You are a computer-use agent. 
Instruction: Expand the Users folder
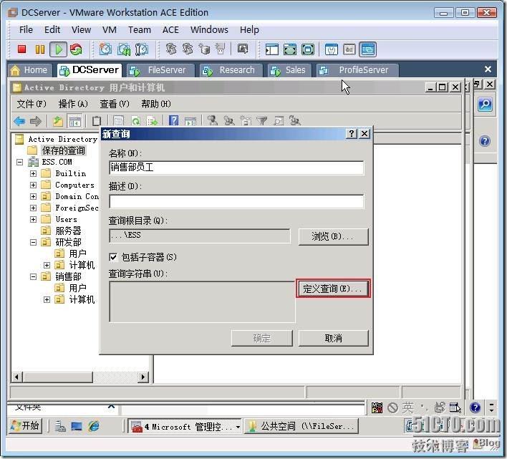click(x=33, y=220)
